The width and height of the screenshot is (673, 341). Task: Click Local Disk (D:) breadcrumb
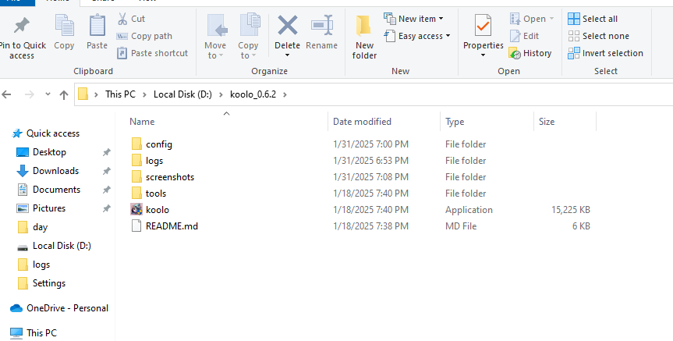tap(182, 94)
